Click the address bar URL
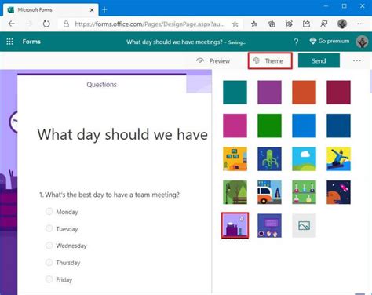Viewport: 372px width, 295px height. pyautogui.click(x=150, y=24)
